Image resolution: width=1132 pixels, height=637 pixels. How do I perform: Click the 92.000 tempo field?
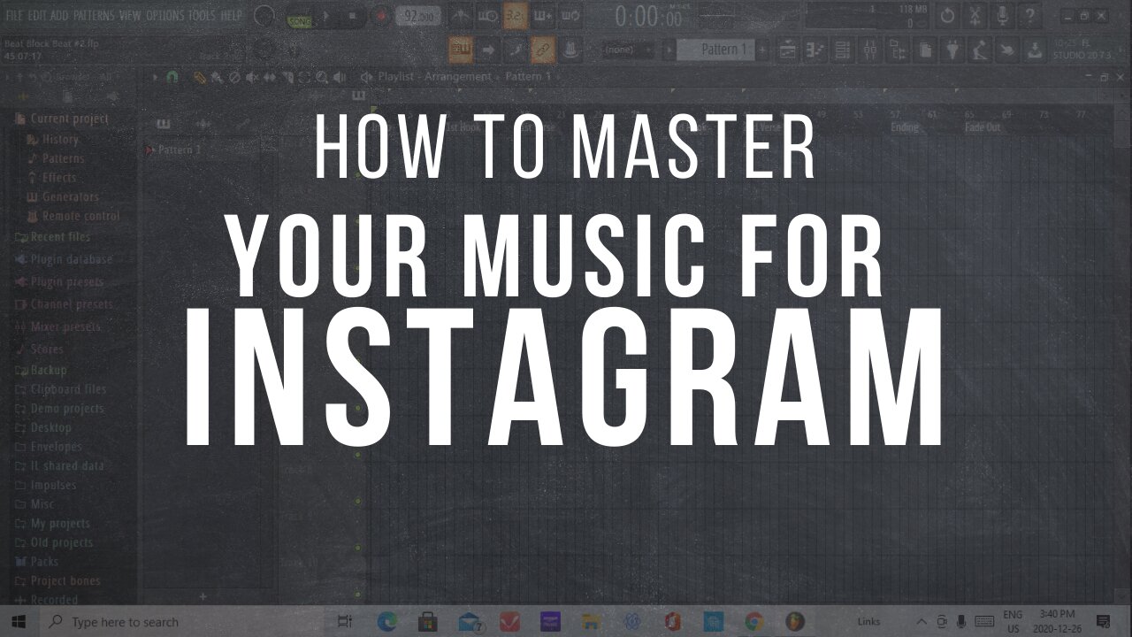(x=418, y=16)
